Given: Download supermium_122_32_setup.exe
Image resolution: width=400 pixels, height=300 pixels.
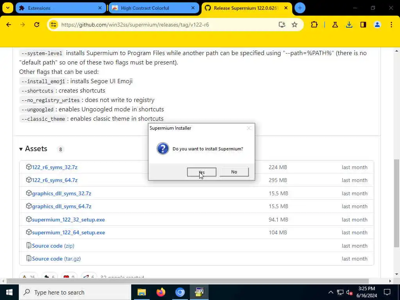Looking at the screenshot, I should (68, 220).
